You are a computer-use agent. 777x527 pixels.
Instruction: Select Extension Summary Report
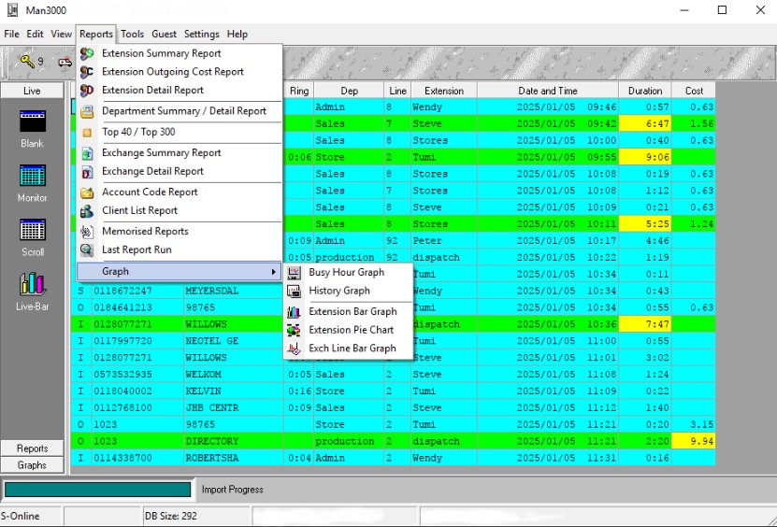161,53
